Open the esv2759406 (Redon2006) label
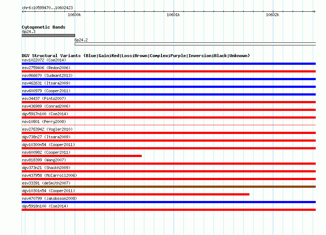Viewport: 326px width, 235px height. (x=46, y=68)
